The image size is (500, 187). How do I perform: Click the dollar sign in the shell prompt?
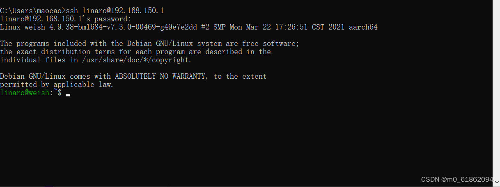click(60, 93)
